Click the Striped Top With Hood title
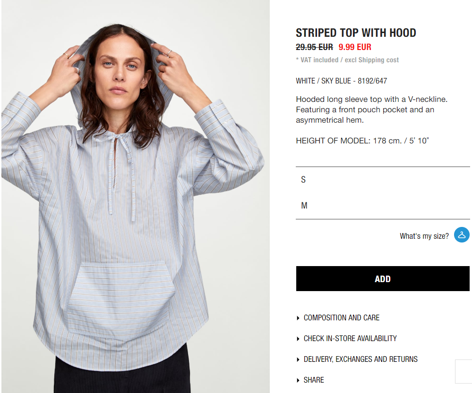Screen dimensions: 472x393 coord(356,33)
